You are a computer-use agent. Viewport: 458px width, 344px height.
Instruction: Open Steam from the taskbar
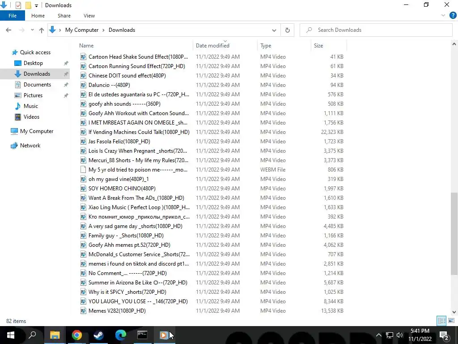(98, 335)
